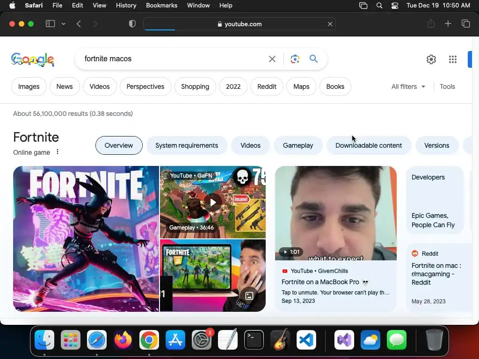479x359 pixels.
Task: Open Terminal from the Dock
Action: pos(254,340)
